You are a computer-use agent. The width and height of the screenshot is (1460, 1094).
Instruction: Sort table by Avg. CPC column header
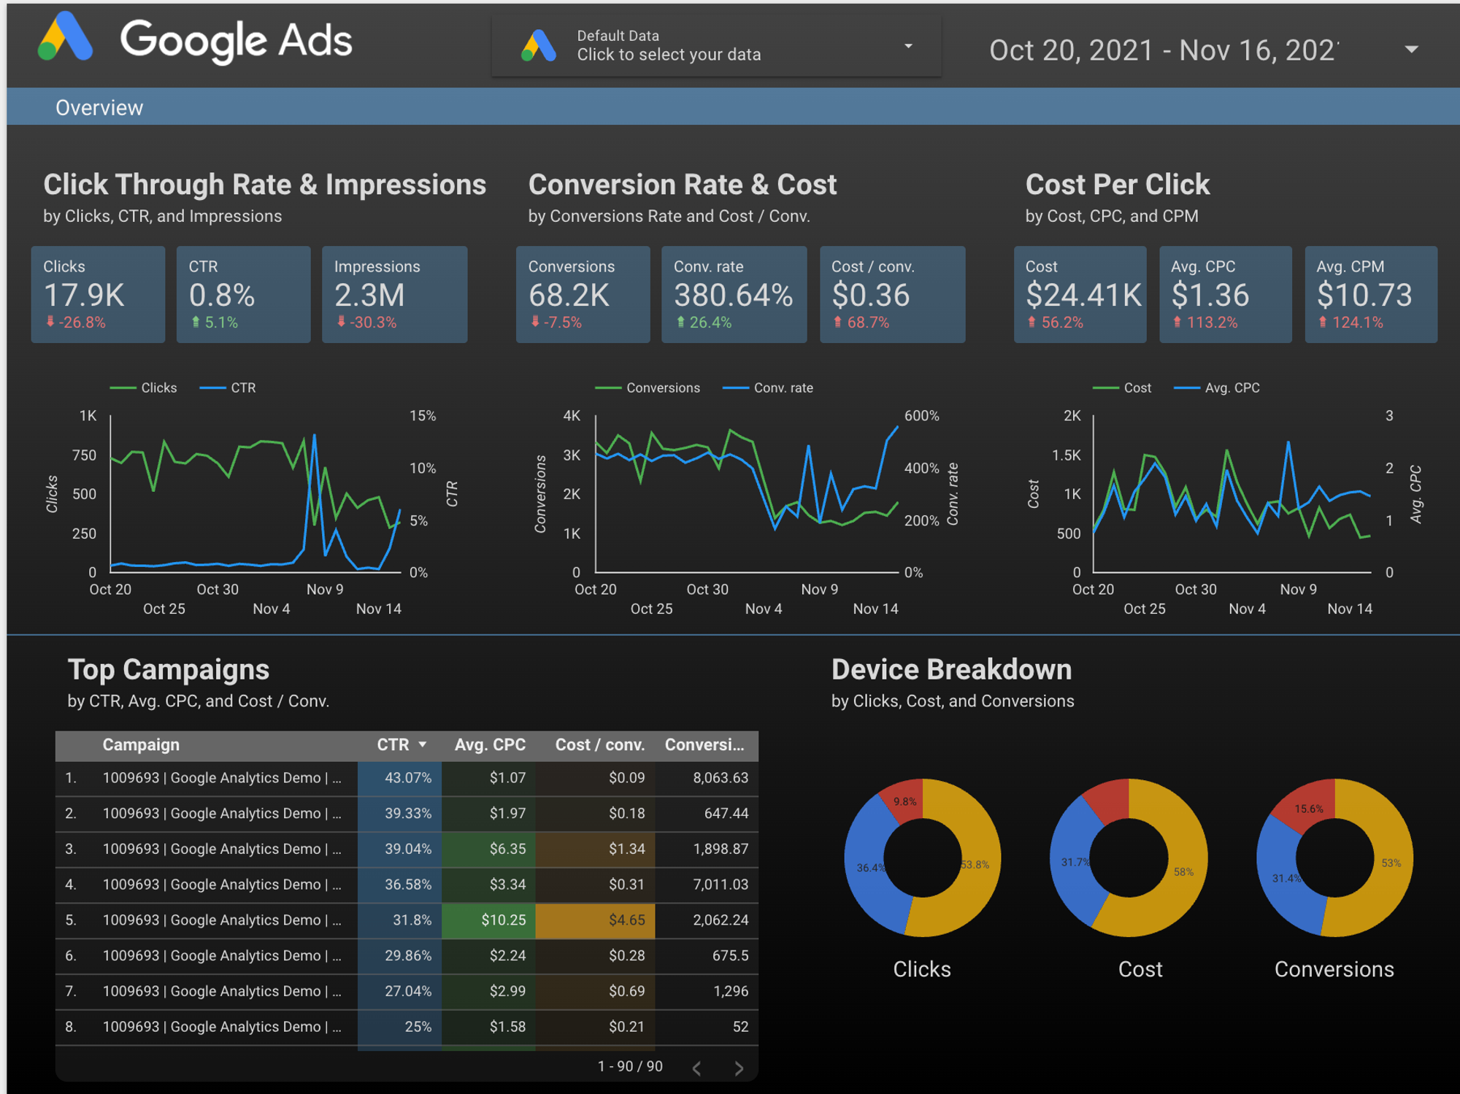point(490,744)
